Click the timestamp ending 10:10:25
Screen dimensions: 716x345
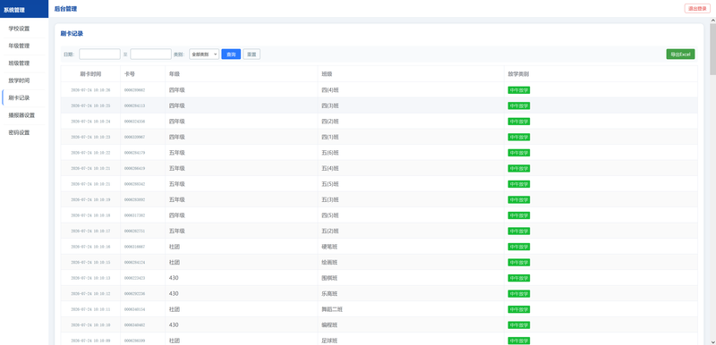click(90, 105)
